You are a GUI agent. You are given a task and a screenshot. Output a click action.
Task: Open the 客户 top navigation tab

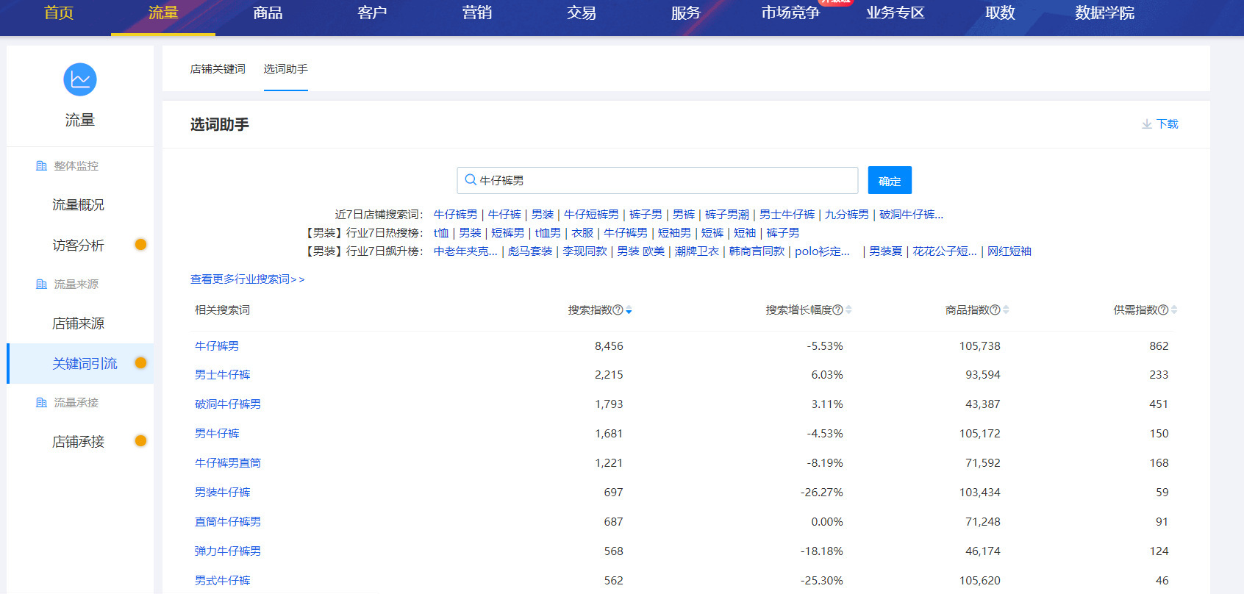(372, 13)
